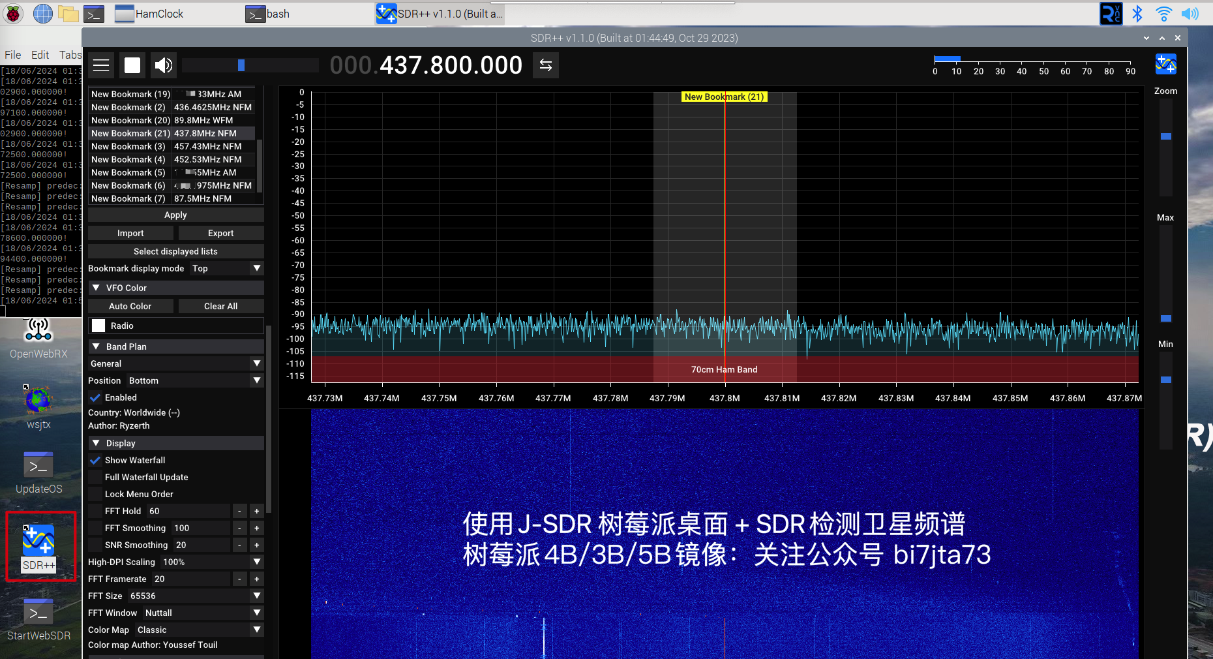Viewport: 1213px width, 659px height.
Task: Open Raspberry Pi main menu
Action: tap(13, 13)
